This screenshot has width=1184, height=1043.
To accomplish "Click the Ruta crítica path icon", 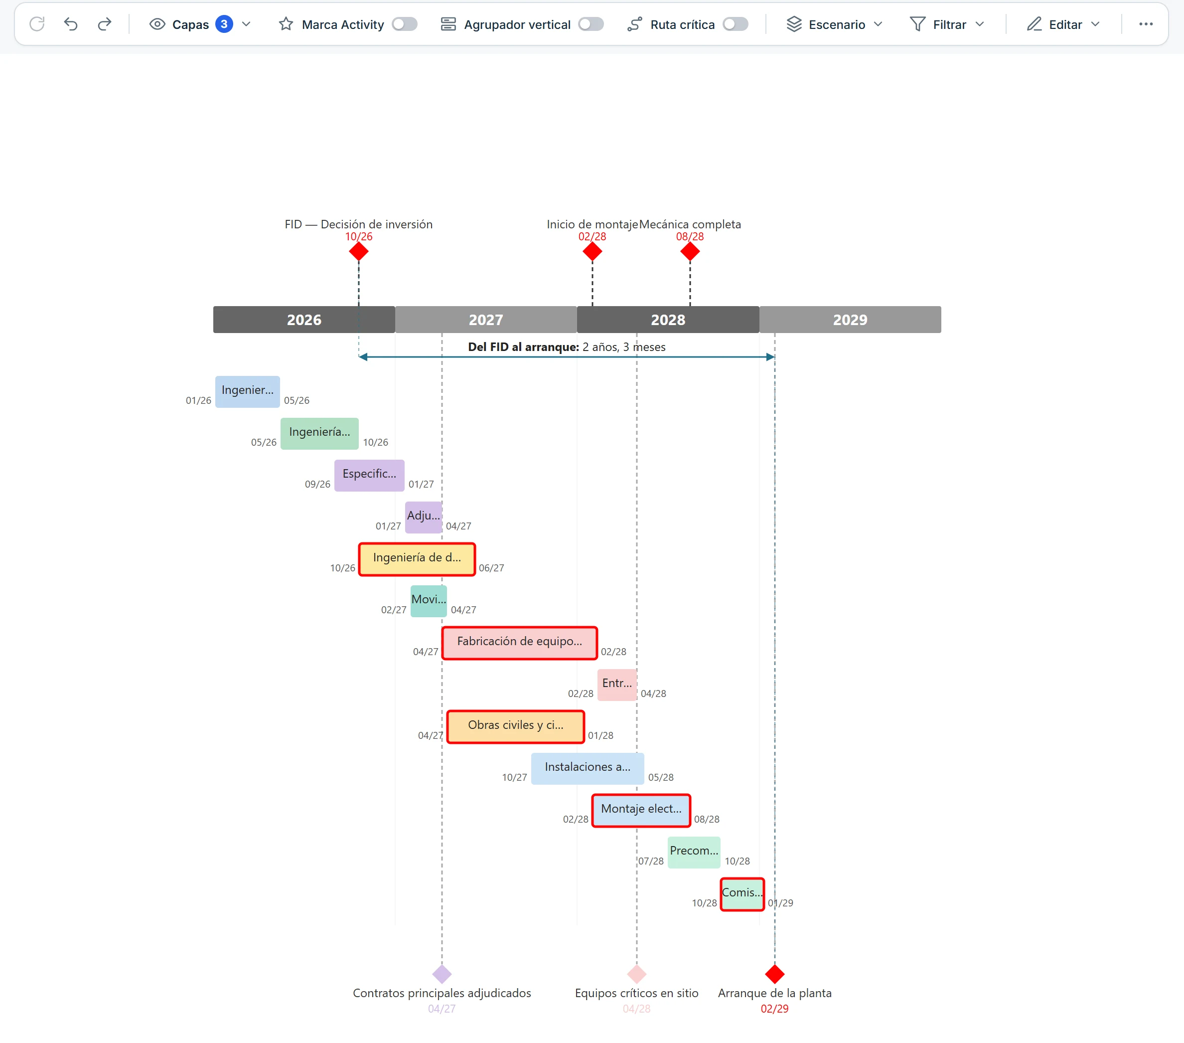I will [634, 24].
